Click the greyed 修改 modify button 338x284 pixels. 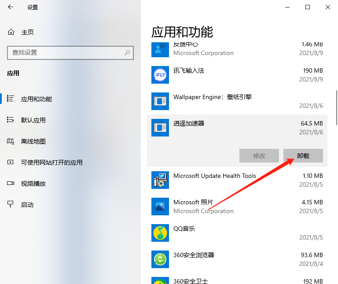(259, 155)
